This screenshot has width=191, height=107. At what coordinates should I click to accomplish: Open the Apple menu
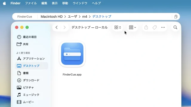4,3
